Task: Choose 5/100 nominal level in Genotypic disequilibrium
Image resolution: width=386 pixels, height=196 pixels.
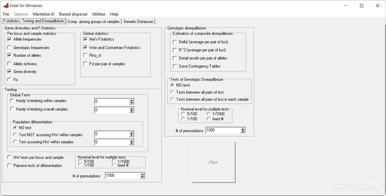Action: [x=183, y=114]
